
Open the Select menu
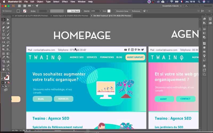point(56,2)
